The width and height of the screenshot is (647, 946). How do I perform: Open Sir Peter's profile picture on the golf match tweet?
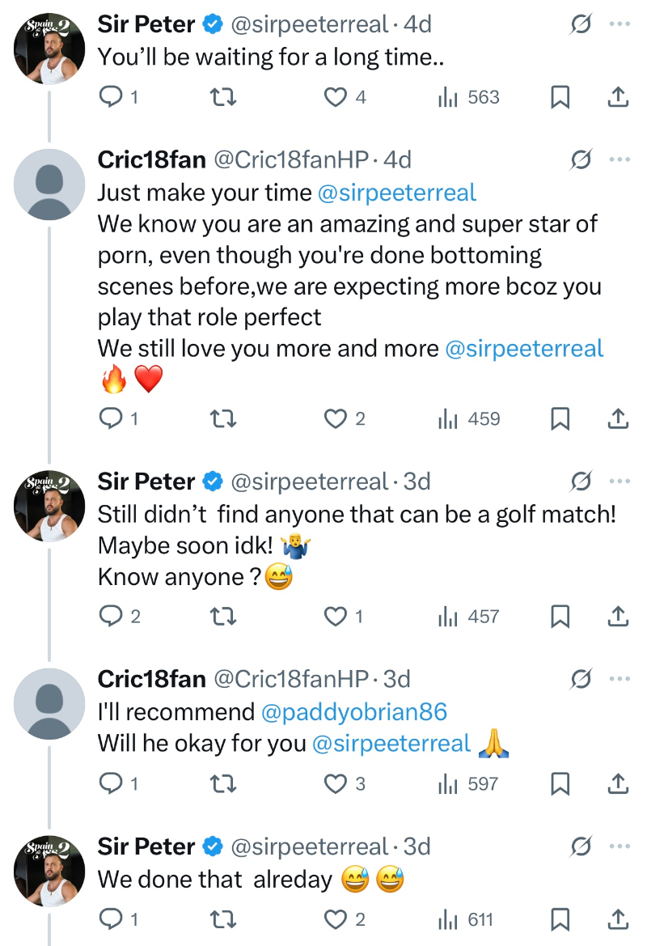49,507
